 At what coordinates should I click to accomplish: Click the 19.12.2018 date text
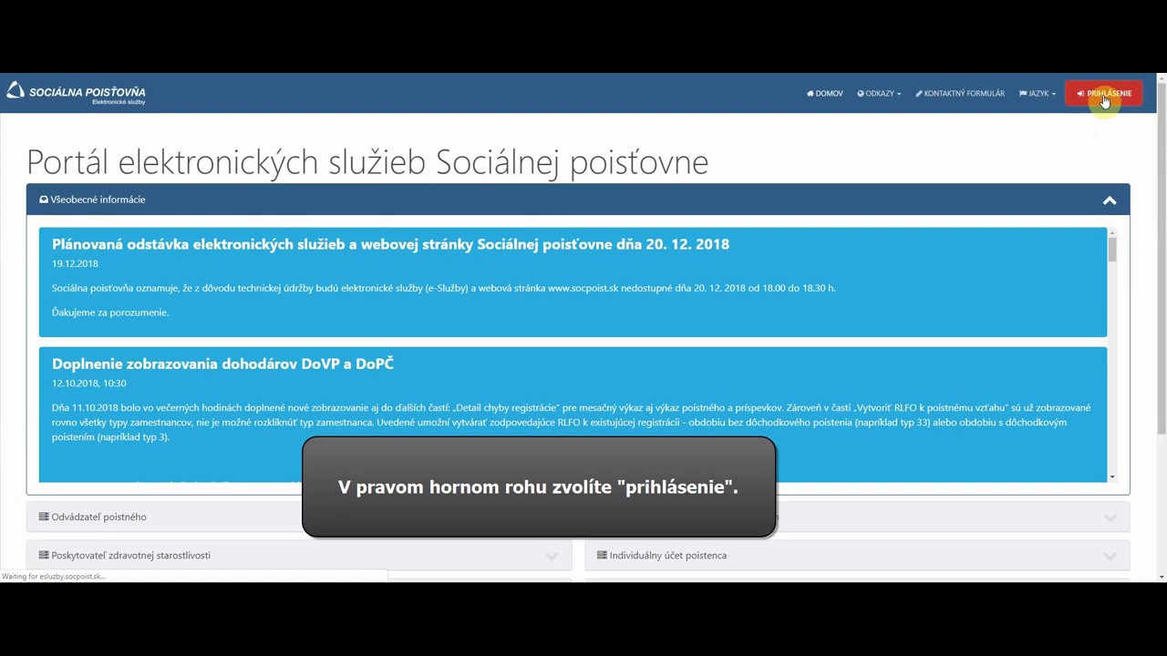75,263
